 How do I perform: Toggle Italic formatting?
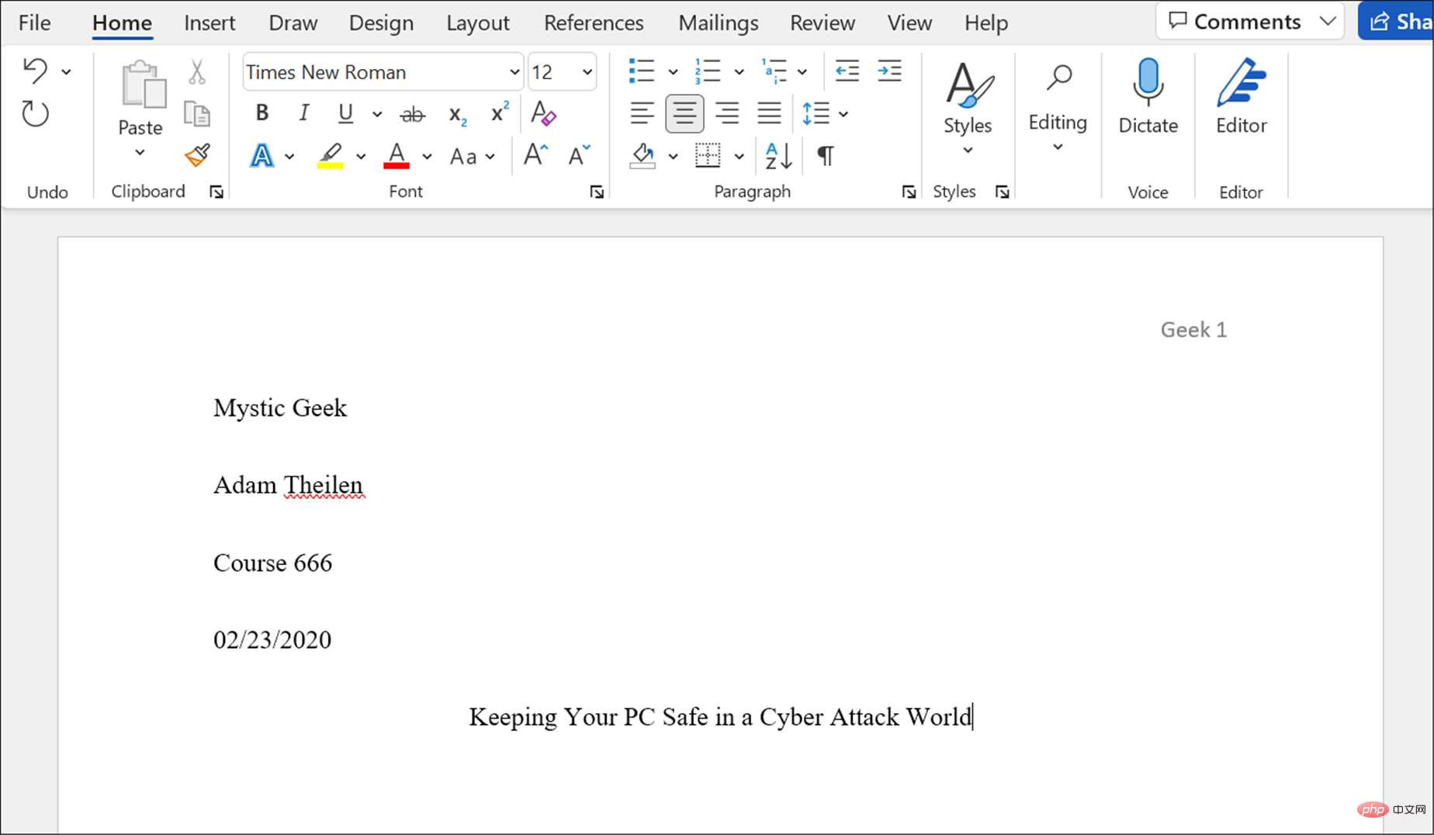click(x=303, y=113)
